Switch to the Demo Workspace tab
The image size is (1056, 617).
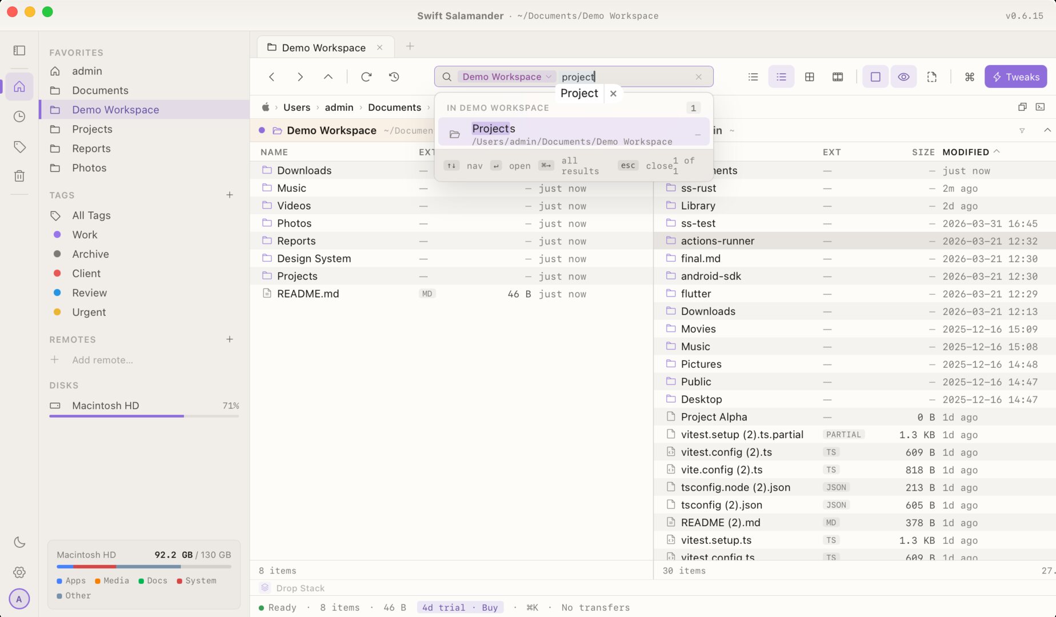323,47
